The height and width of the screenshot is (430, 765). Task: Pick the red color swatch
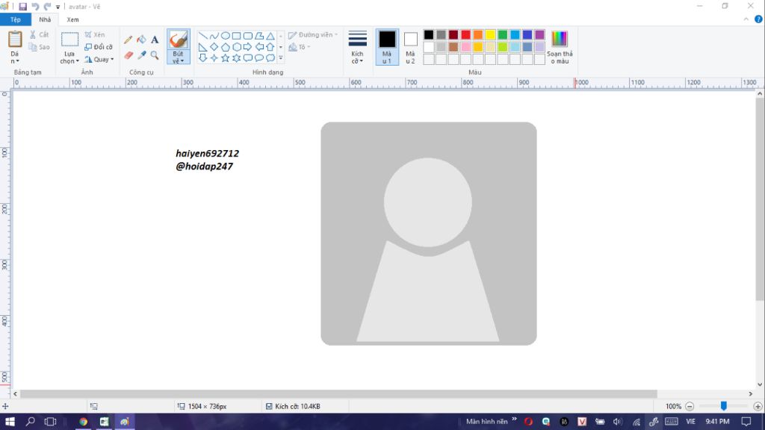tap(465, 34)
